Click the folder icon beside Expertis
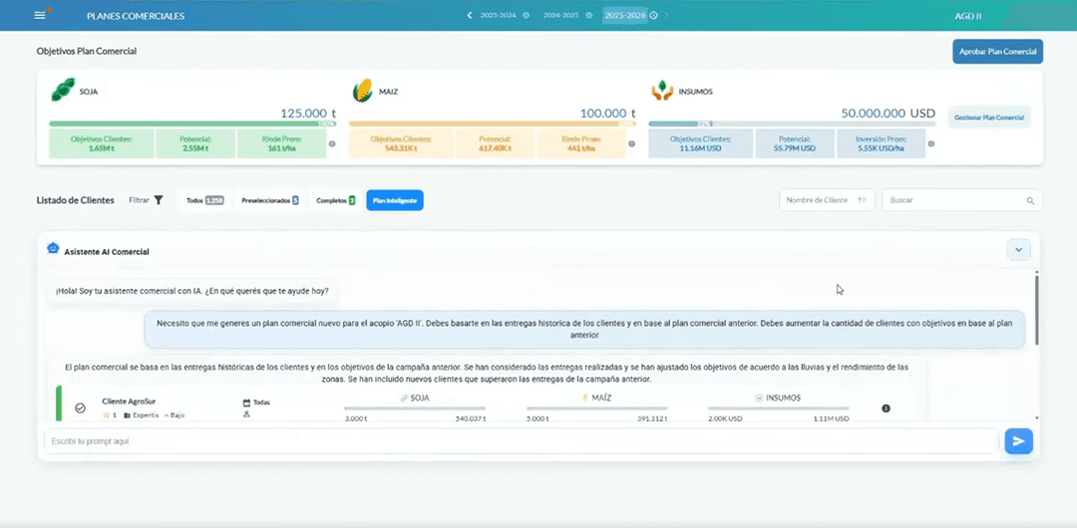 click(127, 415)
